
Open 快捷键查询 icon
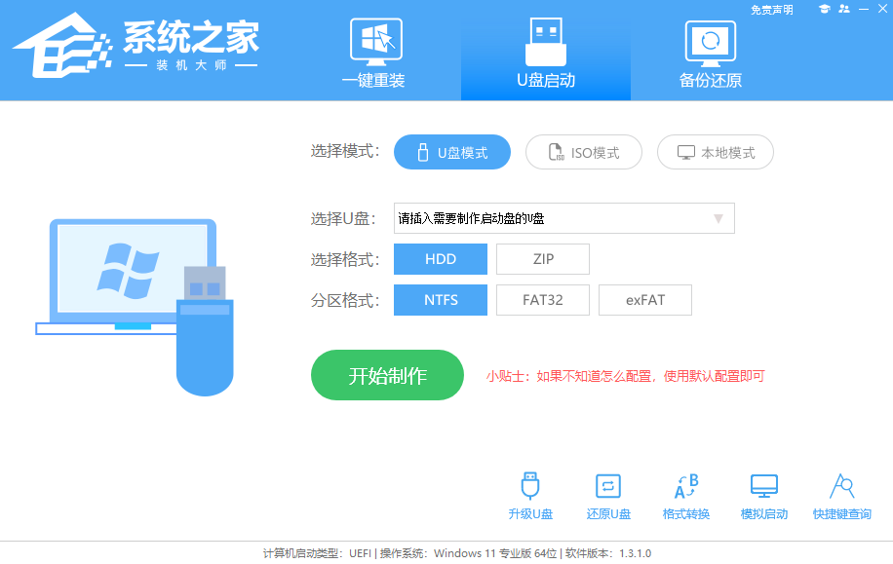840,487
